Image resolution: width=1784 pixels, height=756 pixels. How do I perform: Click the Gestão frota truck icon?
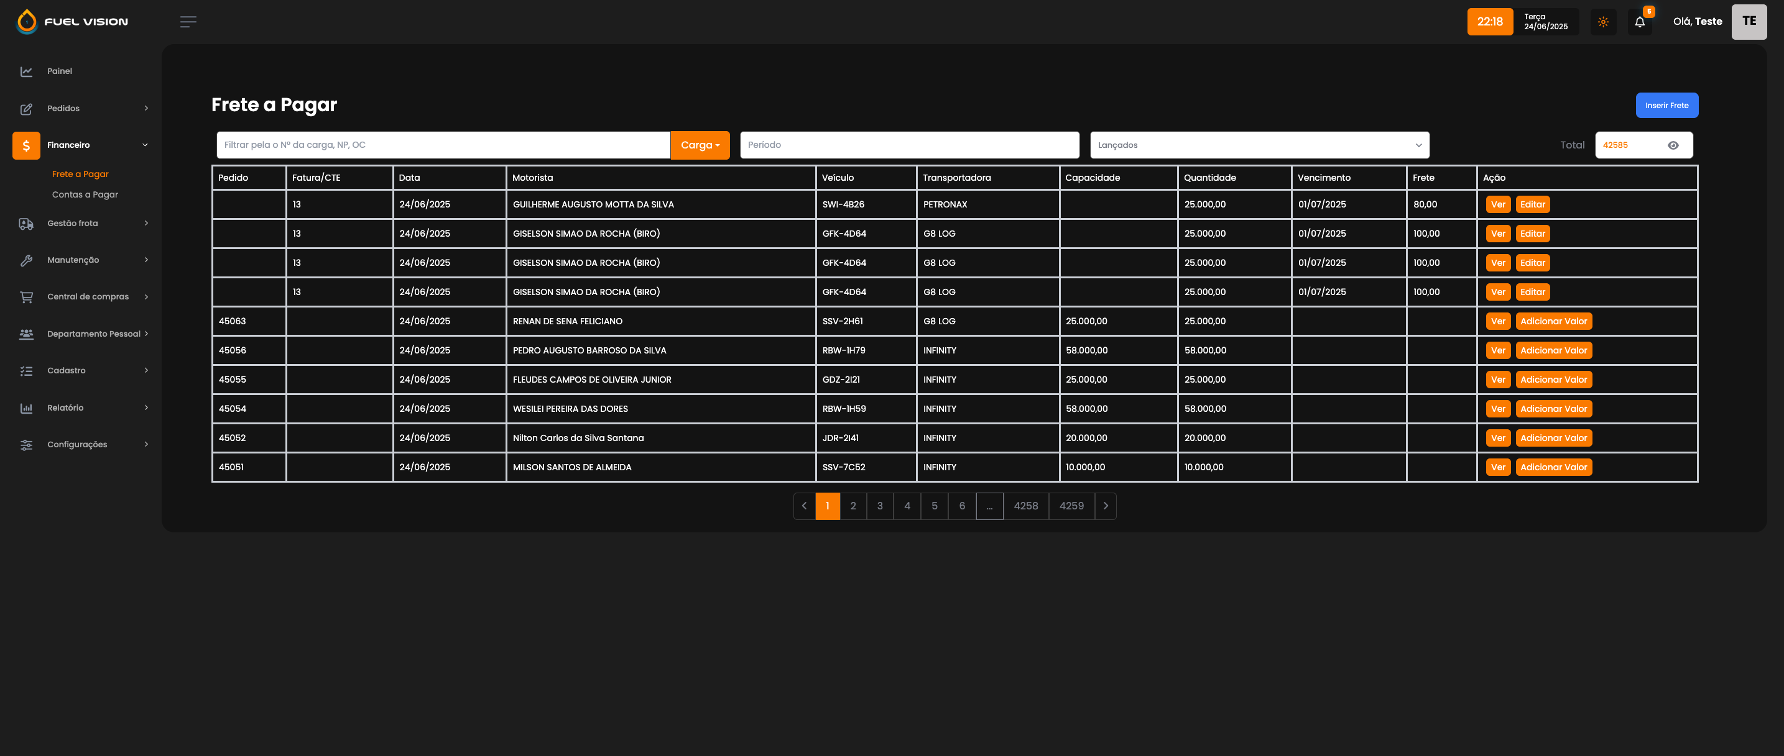[26, 224]
